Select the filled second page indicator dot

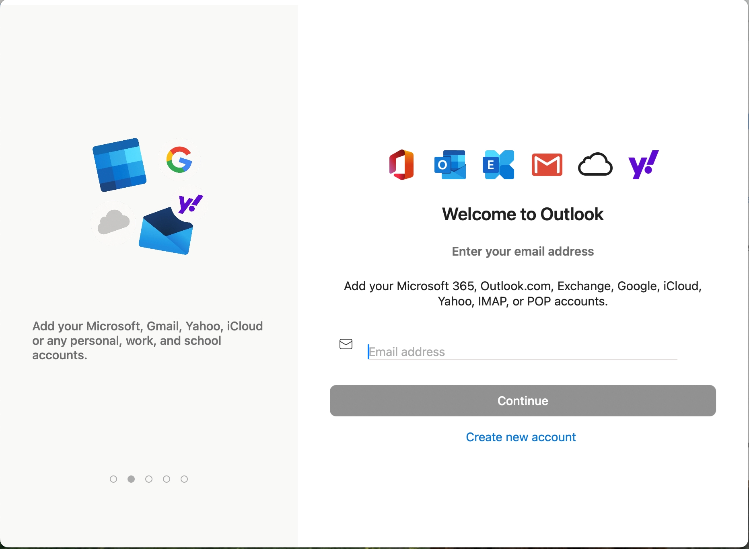click(131, 479)
